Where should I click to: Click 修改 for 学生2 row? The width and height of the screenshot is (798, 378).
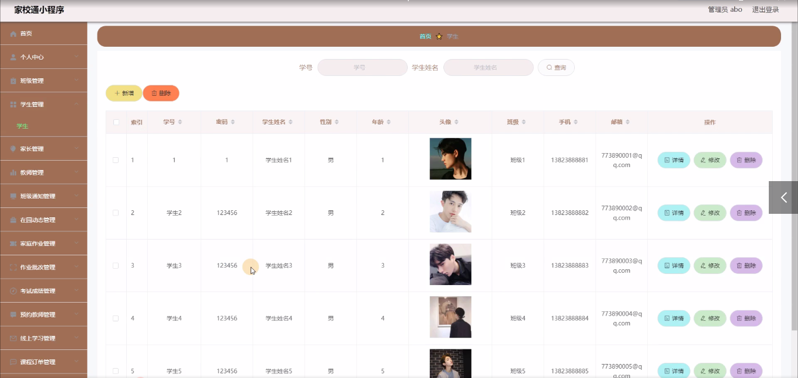click(x=710, y=213)
